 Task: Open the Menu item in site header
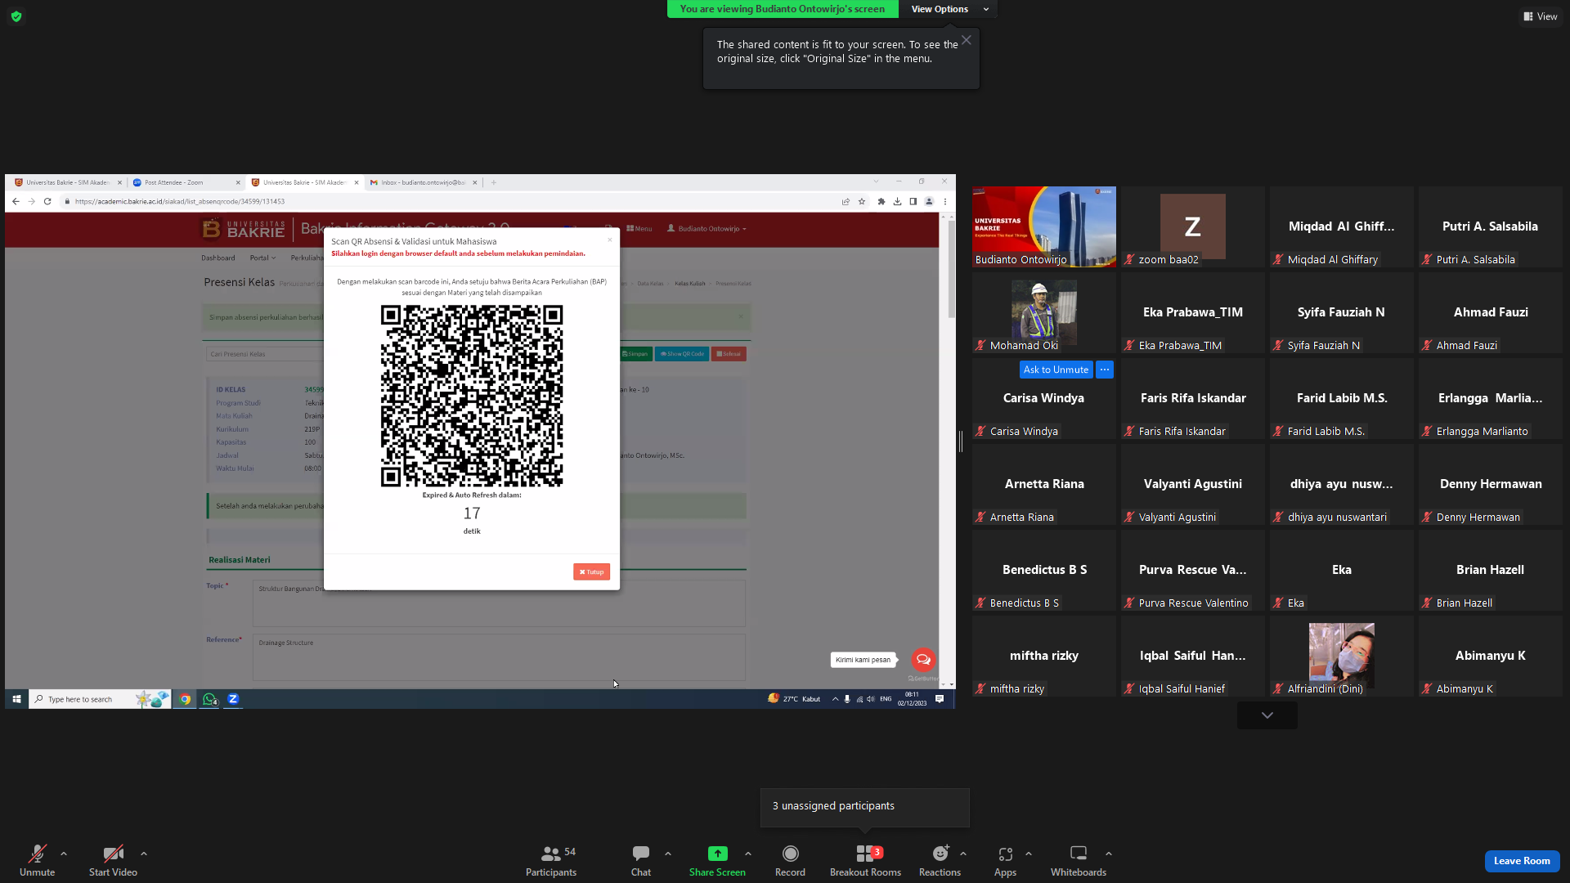[639, 229]
